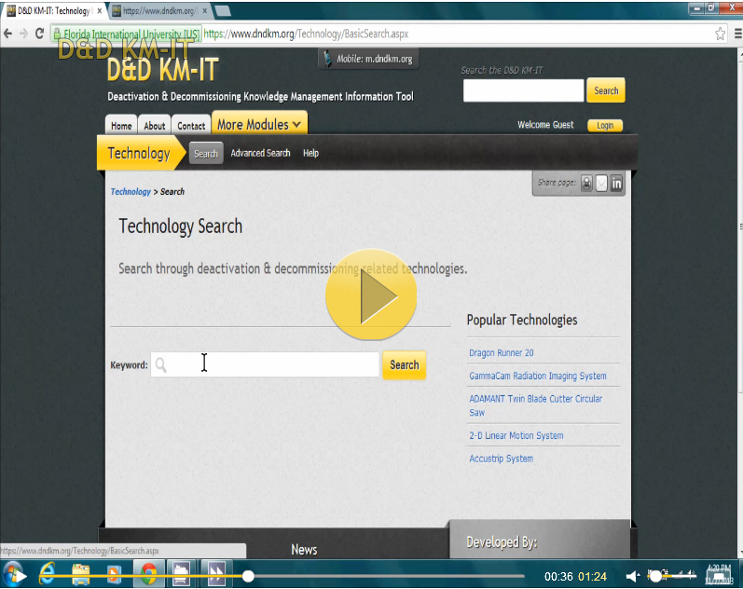Click the Developed By: footer text
Screen dimensions: 743x589
click(502, 542)
